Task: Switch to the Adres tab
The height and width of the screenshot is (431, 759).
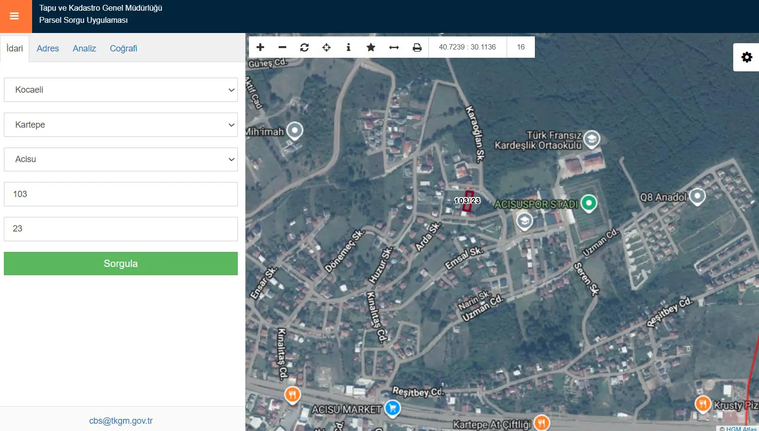Action: click(x=48, y=49)
